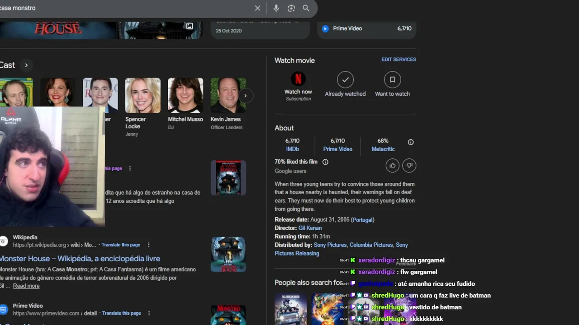Image resolution: width=579 pixels, height=325 pixels.
Task: Click the Wikipedia favicon icon
Action: 4,241
